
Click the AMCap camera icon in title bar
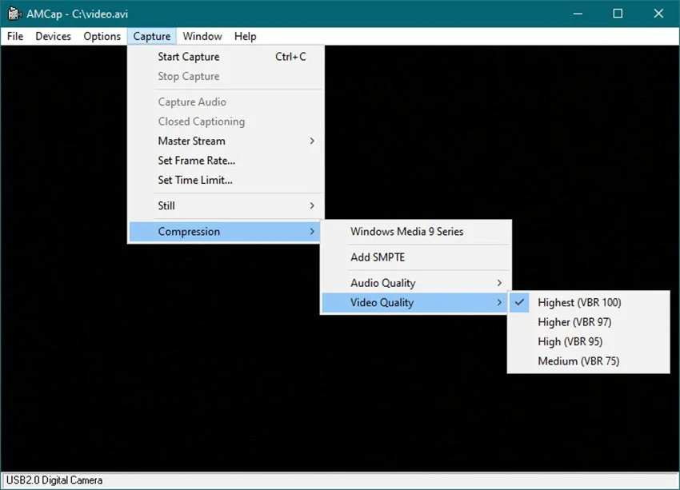(x=13, y=14)
